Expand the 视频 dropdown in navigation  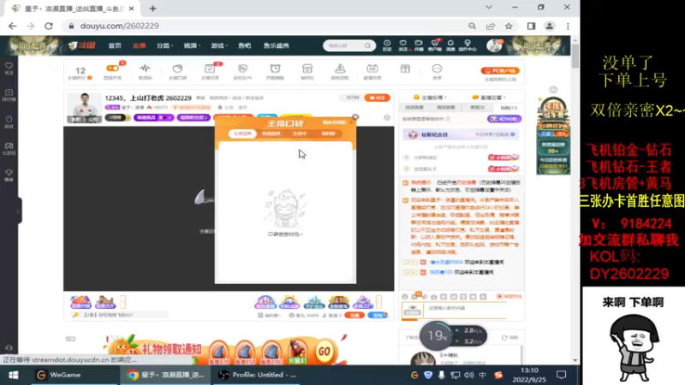pos(192,45)
